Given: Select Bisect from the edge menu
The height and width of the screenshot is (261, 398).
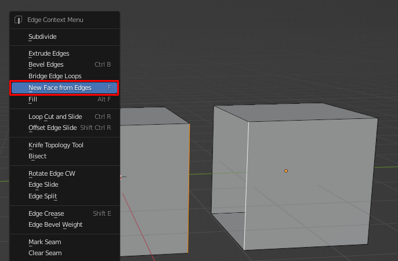Looking at the screenshot, I should pyautogui.click(x=37, y=156).
